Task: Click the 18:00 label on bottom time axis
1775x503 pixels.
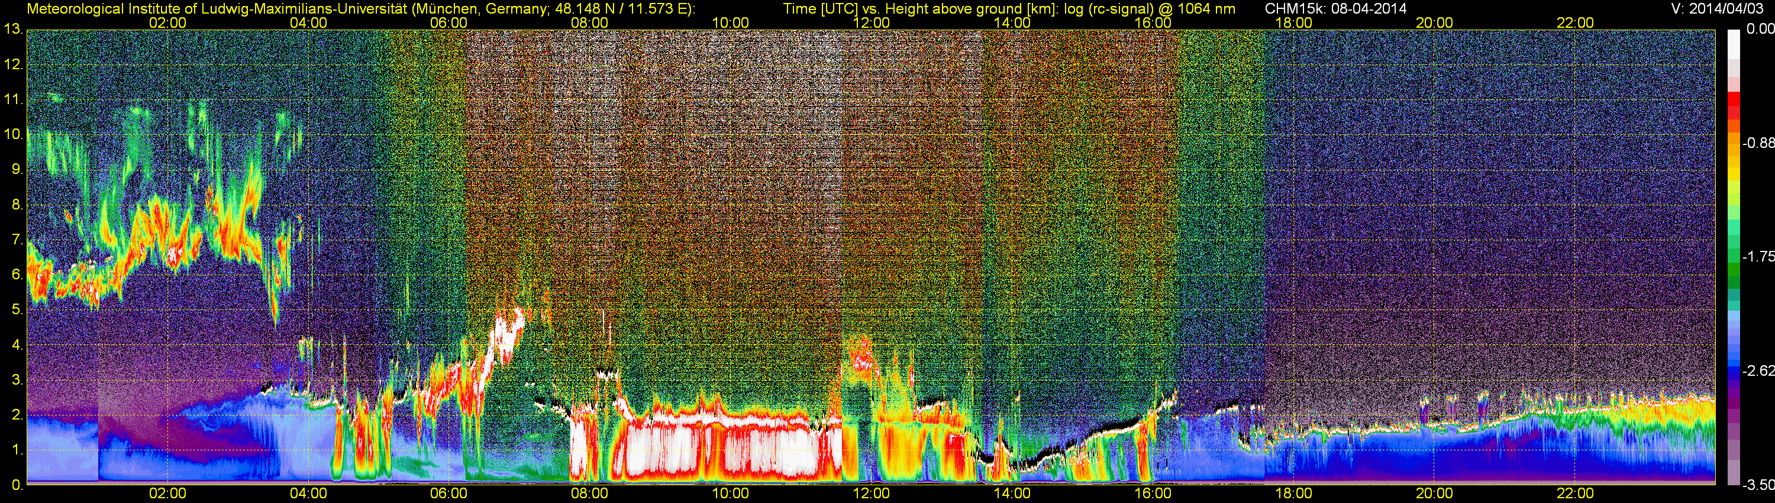Action: click(x=1293, y=494)
